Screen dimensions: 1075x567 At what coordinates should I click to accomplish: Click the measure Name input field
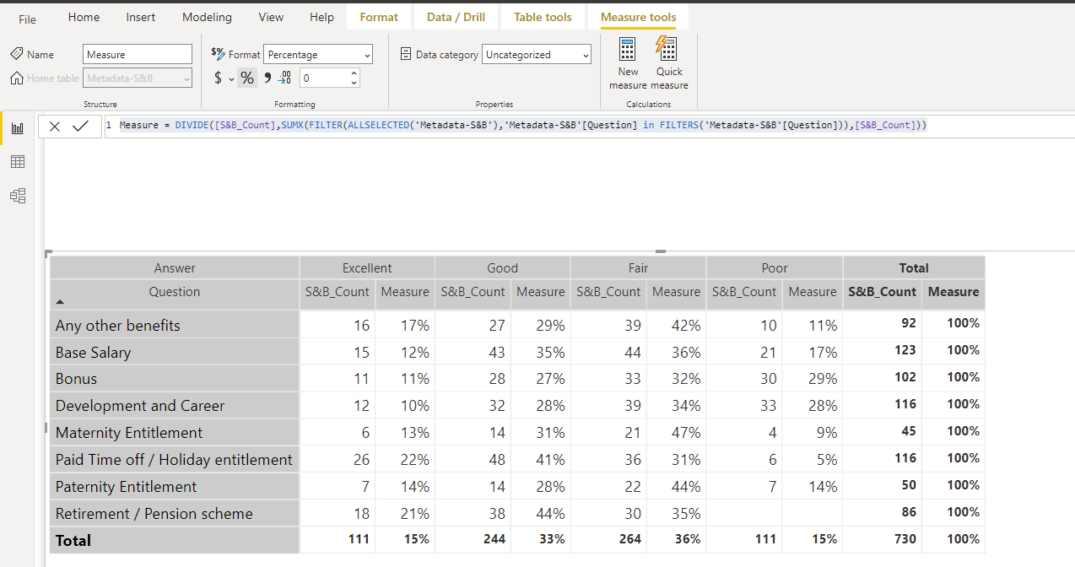point(138,54)
